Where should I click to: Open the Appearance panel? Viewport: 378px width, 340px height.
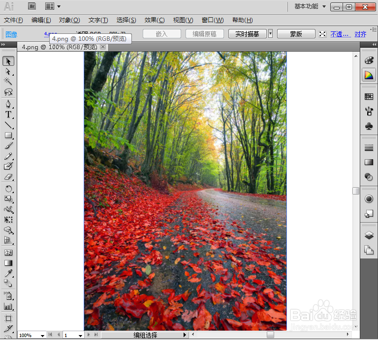[x=369, y=199]
